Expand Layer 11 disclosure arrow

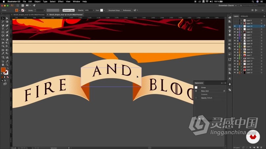(241, 49)
